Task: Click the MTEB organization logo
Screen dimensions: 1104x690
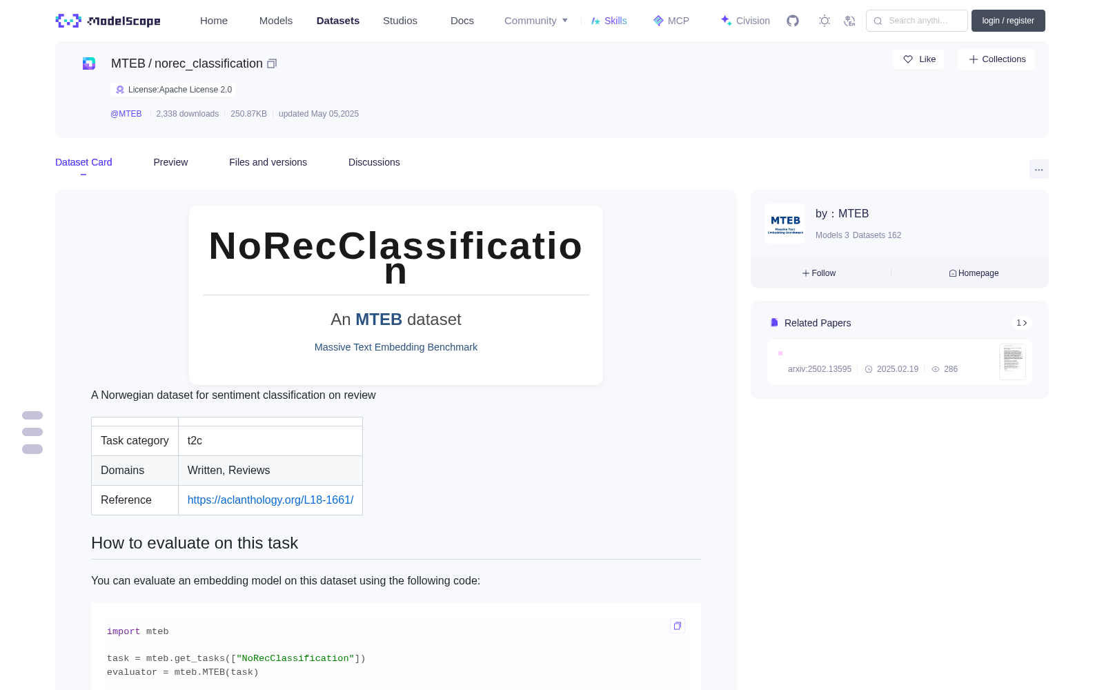Action: click(785, 224)
